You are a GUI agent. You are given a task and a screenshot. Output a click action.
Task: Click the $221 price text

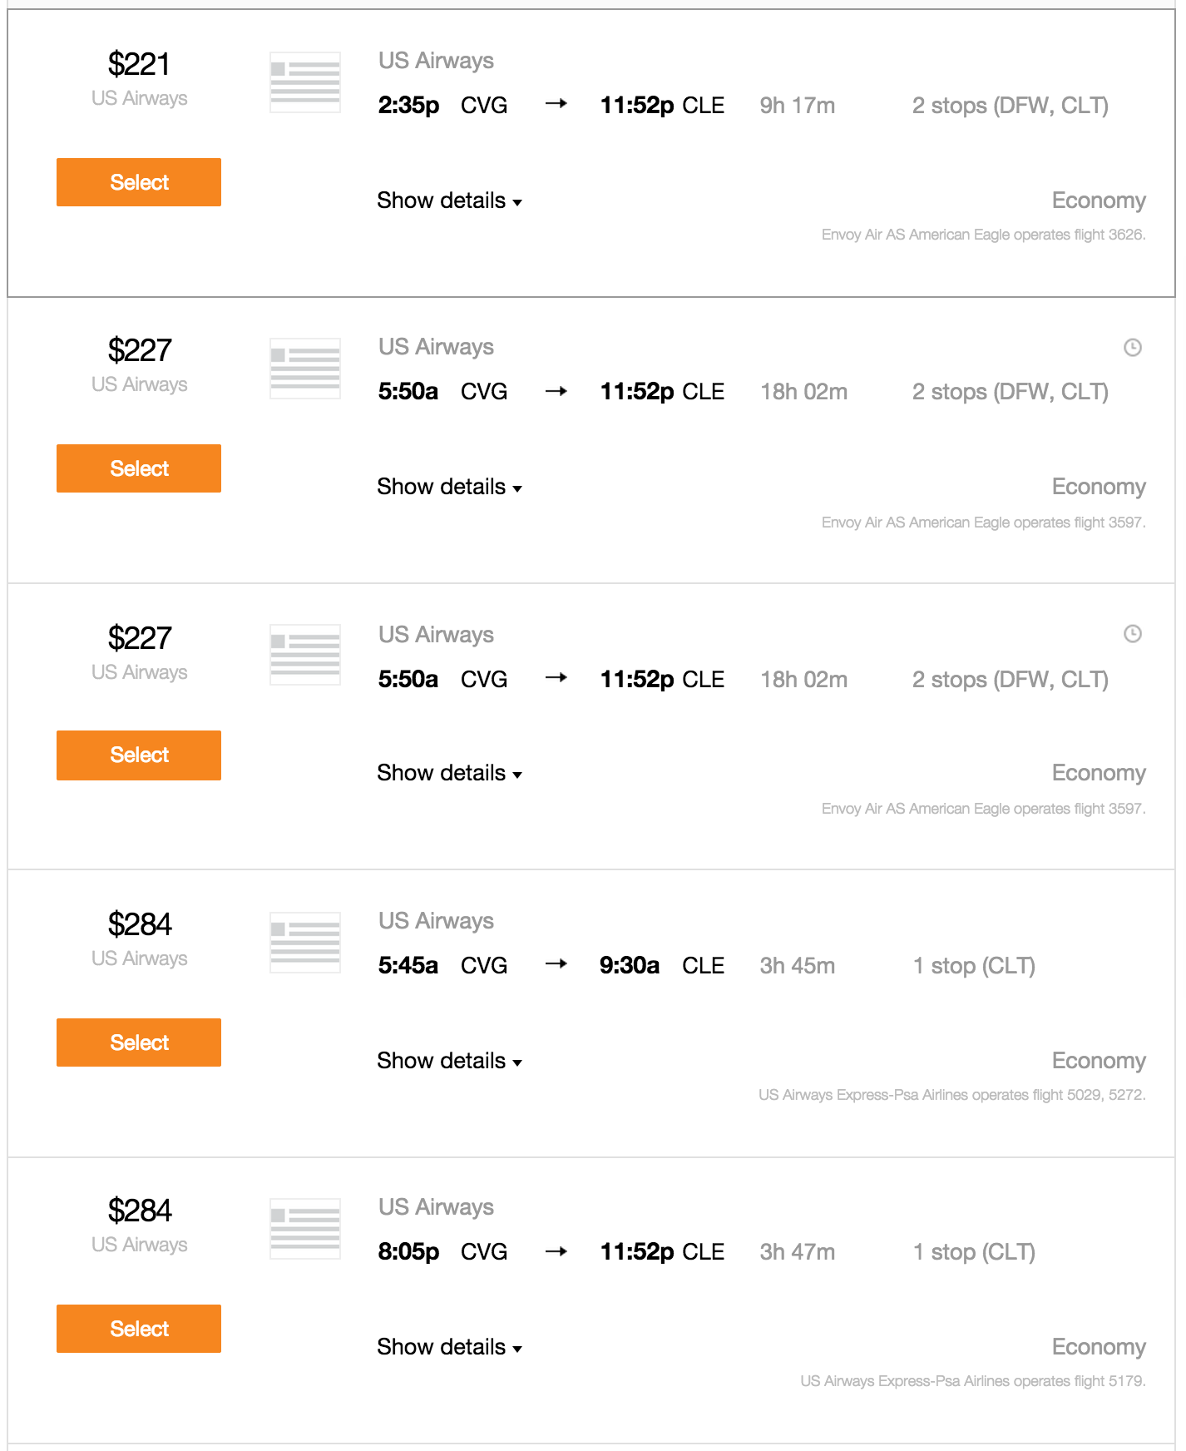tap(139, 64)
